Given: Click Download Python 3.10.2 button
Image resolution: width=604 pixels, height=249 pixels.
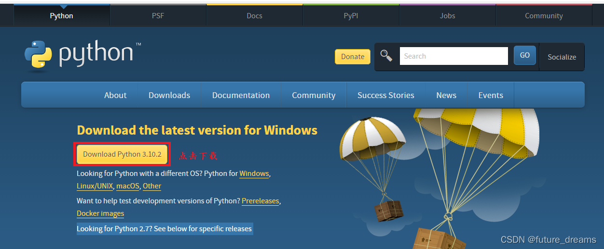Looking at the screenshot, I should tap(122, 154).
